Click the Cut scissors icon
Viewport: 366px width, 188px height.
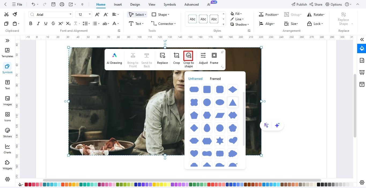(6, 14)
